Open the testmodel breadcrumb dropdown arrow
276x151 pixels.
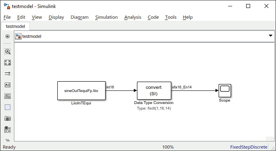[270, 36]
